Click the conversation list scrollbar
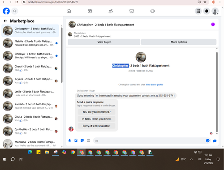This screenshot has width=224, height=170. (x=61, y=55)
